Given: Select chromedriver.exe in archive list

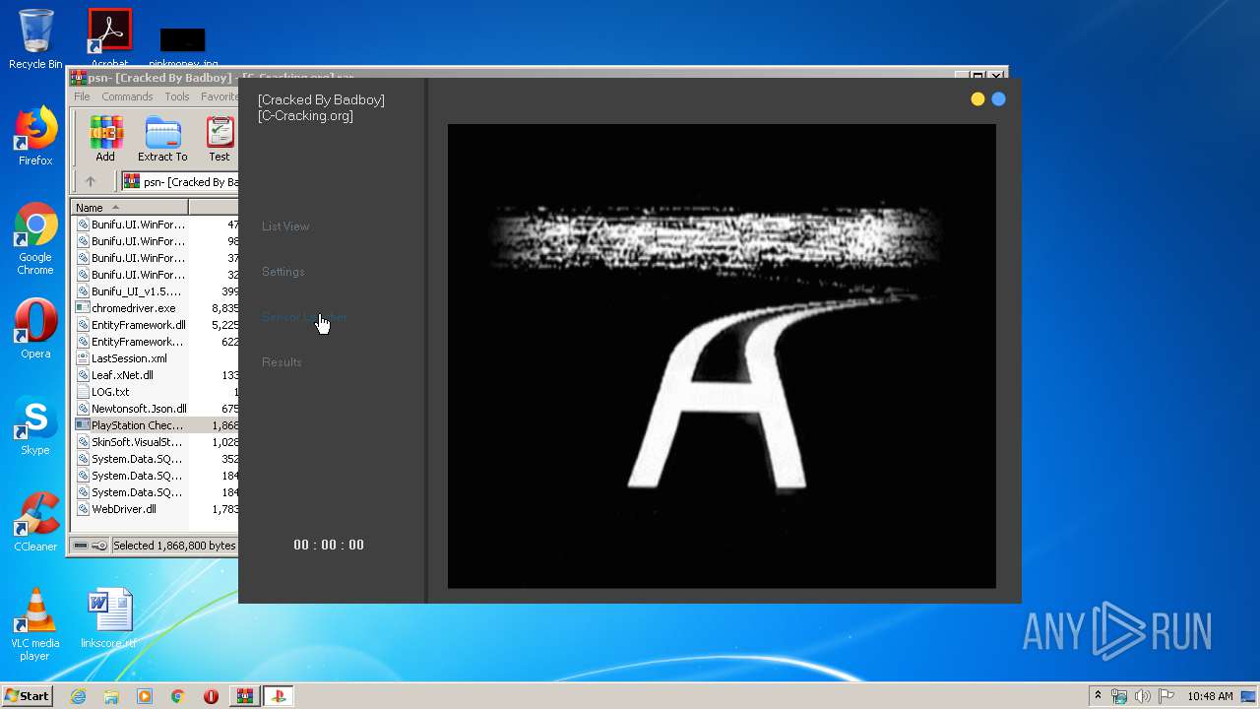Looking at the screenshot, I should (155, 308).
